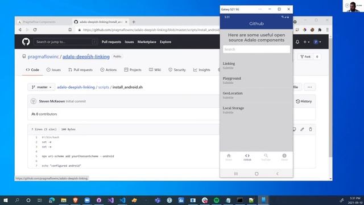Screen dimensions: 364x205
Task: Open the repository Pull requests tab
Action: pyautogui.click(x=80, y=69)
